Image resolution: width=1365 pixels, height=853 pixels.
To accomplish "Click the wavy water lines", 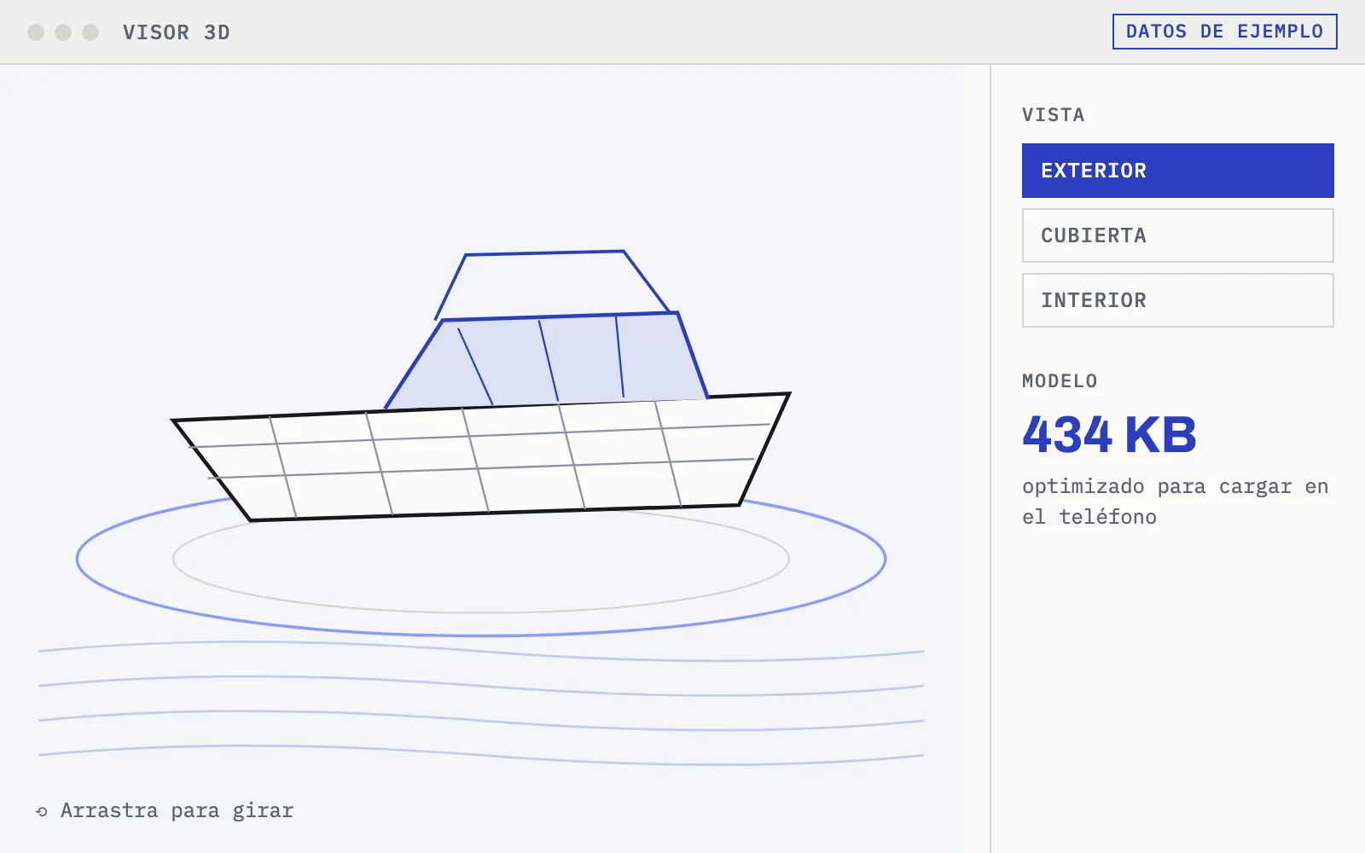I will (x=481, y=703).
